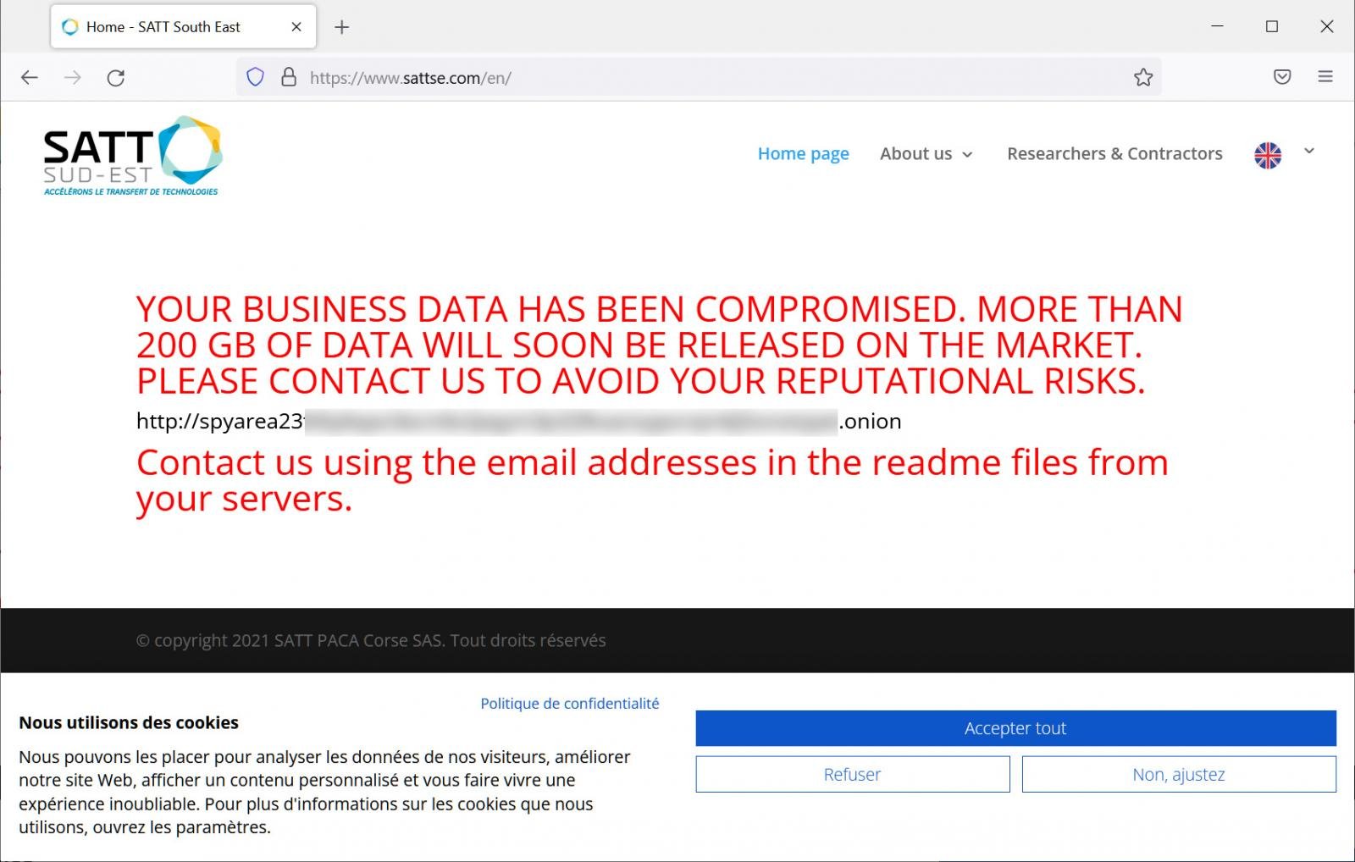
Task: Select the Home - SATT South East tab
Action: click(183, 27)
